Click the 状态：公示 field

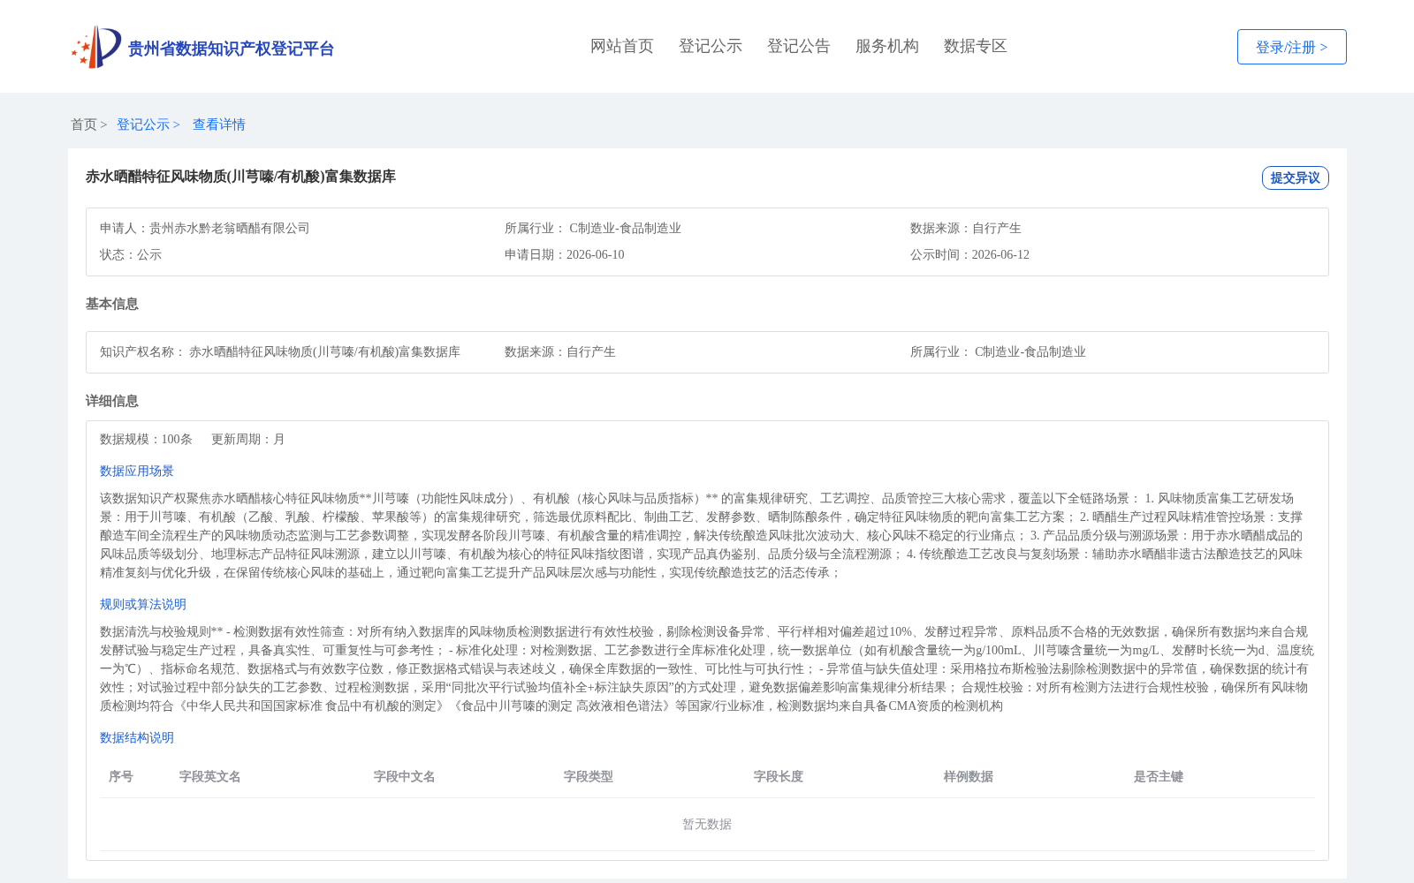pyautogui.click(x=131, y=254)
